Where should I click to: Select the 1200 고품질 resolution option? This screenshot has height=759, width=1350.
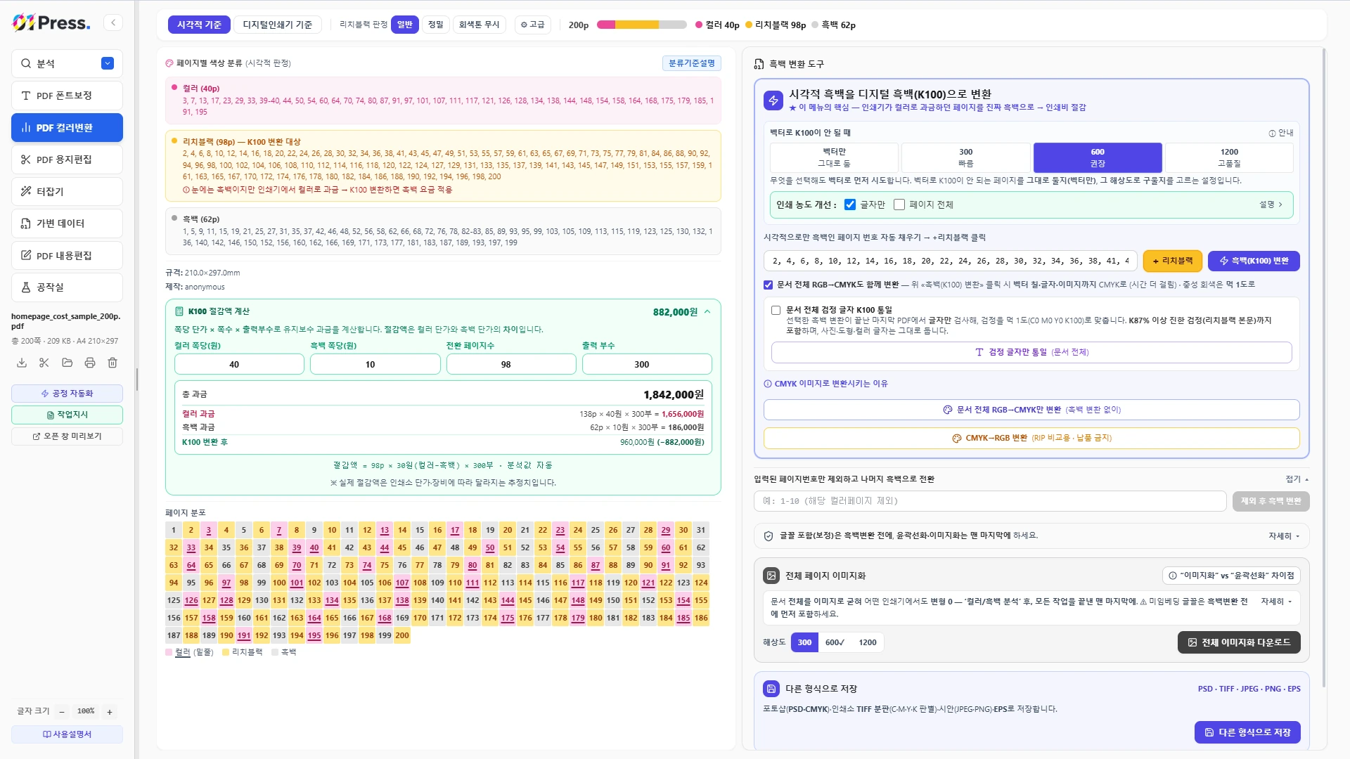click(1229, 157)
